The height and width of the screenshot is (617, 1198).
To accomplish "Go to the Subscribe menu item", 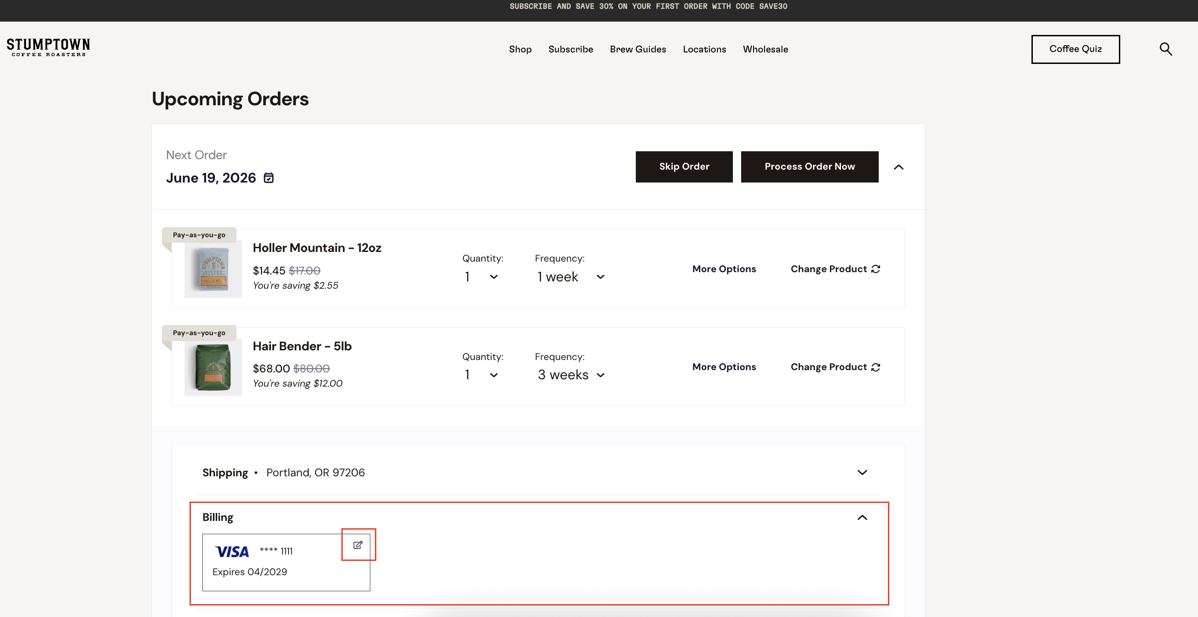I will point(570,49).
